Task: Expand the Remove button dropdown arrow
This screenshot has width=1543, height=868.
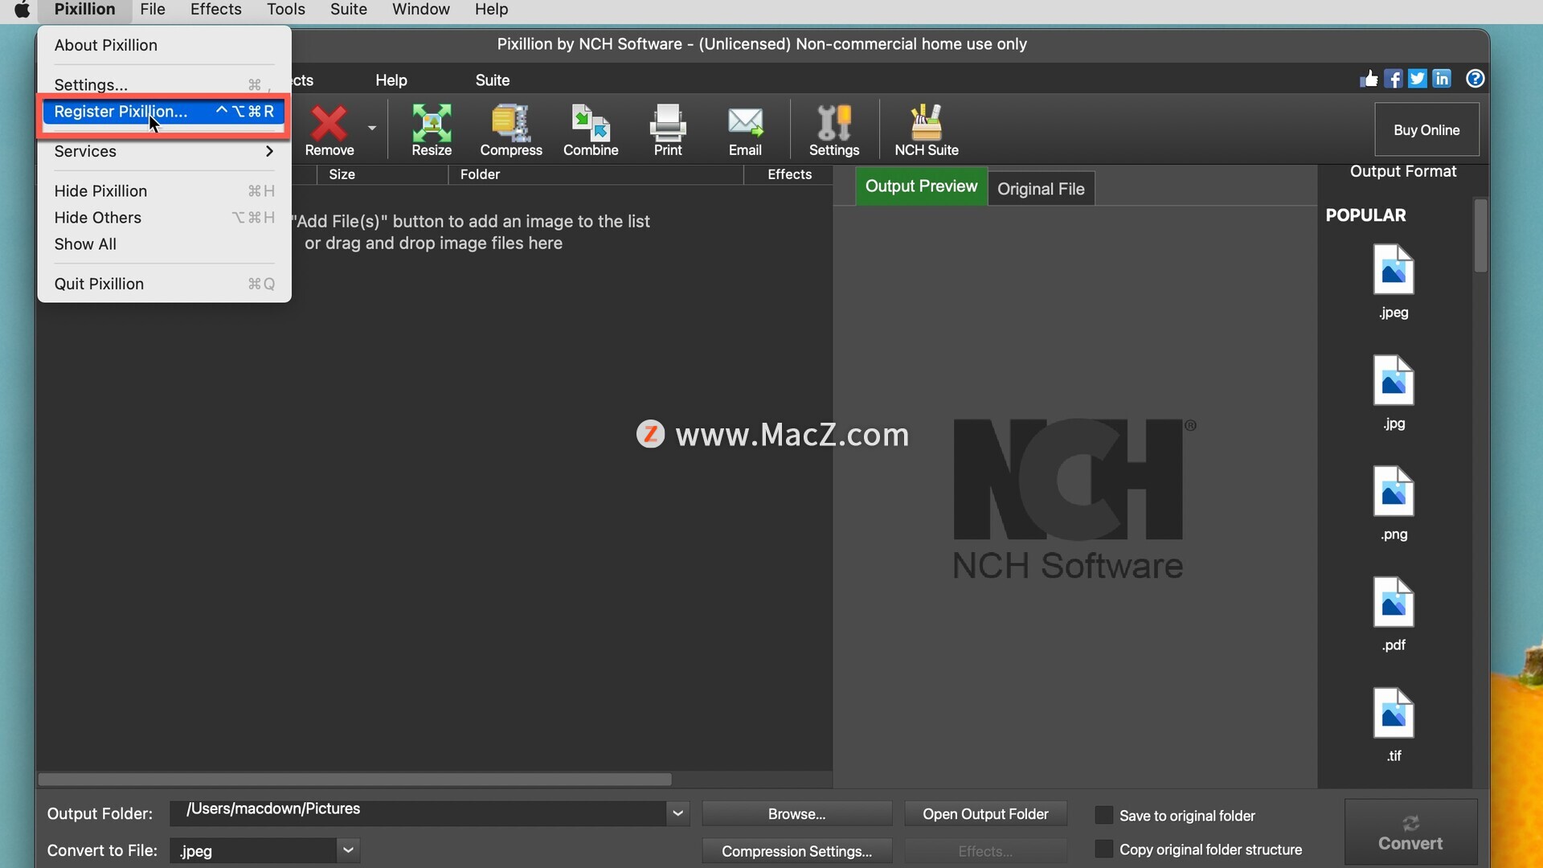Action: pyautogui.click(x=371, y=129)
